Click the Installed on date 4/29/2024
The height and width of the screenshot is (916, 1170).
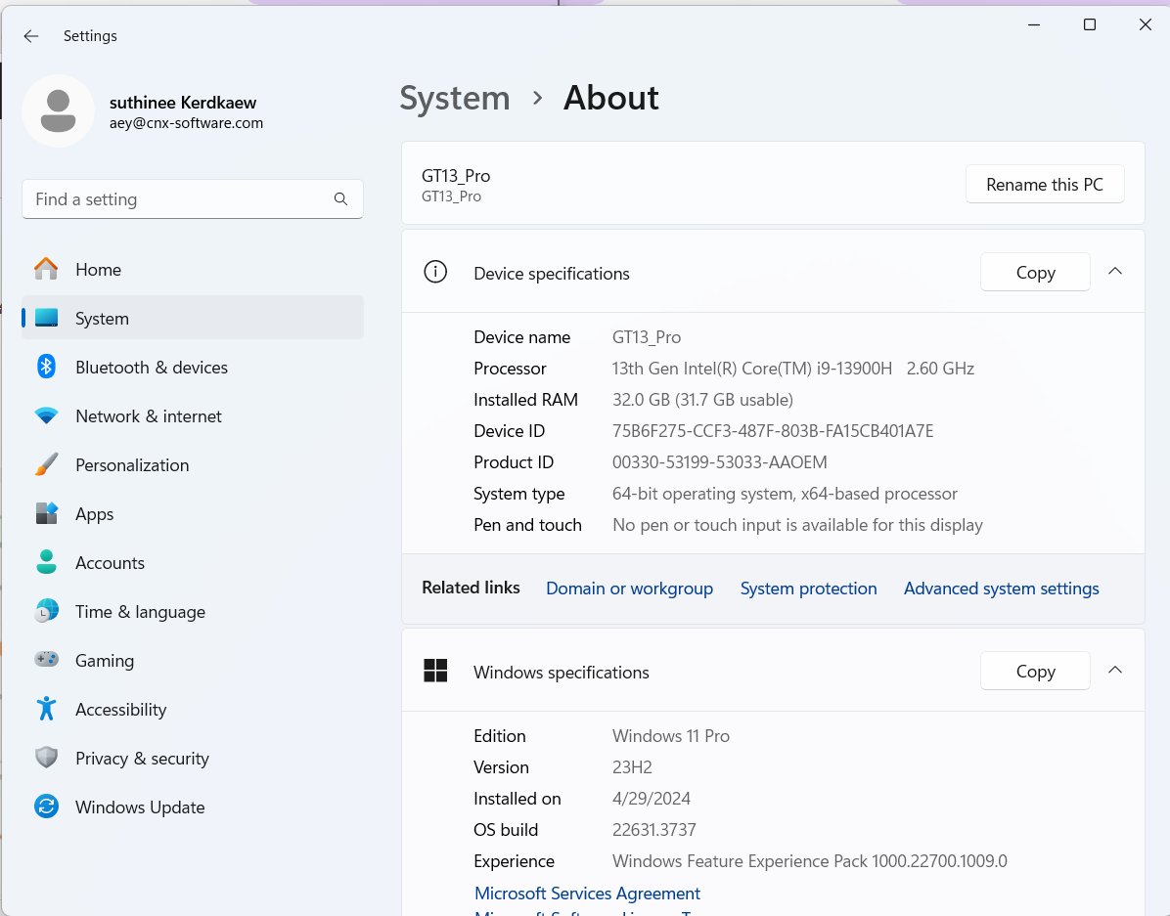tap(652, 798)
